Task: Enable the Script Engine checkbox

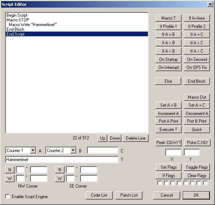Action: pyautogui.click(x=7, y=196)
